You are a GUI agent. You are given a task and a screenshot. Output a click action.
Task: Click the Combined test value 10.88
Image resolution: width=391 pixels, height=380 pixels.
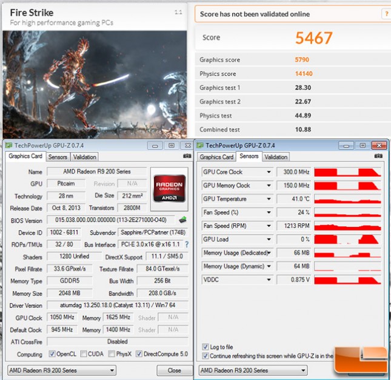tap(303, 129)
